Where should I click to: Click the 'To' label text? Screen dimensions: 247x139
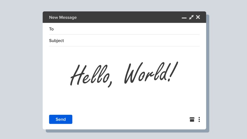click(51, 29)
